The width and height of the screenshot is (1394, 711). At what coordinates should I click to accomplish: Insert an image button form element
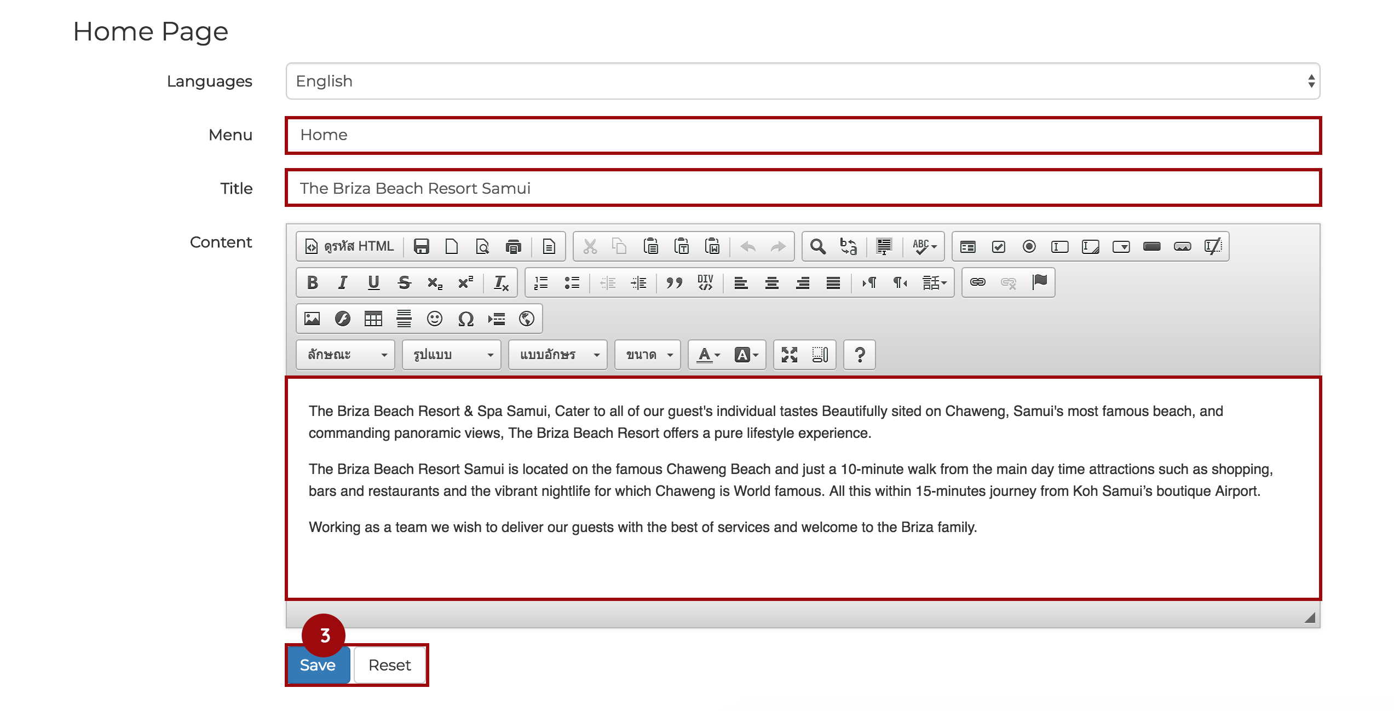(x=1183, y=246)
